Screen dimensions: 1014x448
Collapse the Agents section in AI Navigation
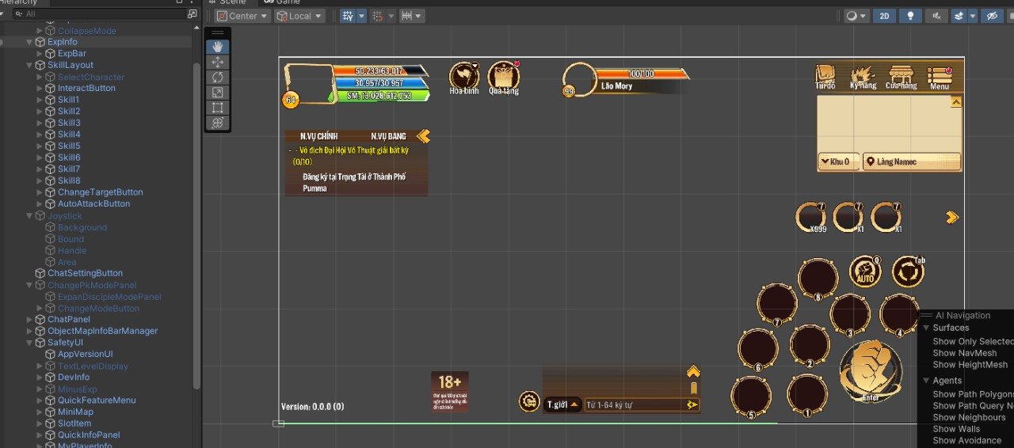coord(928,381)
